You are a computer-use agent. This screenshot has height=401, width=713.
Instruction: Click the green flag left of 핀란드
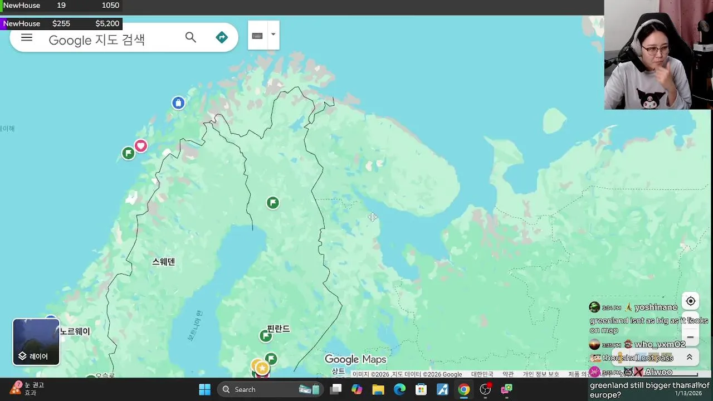pos(266,336)
